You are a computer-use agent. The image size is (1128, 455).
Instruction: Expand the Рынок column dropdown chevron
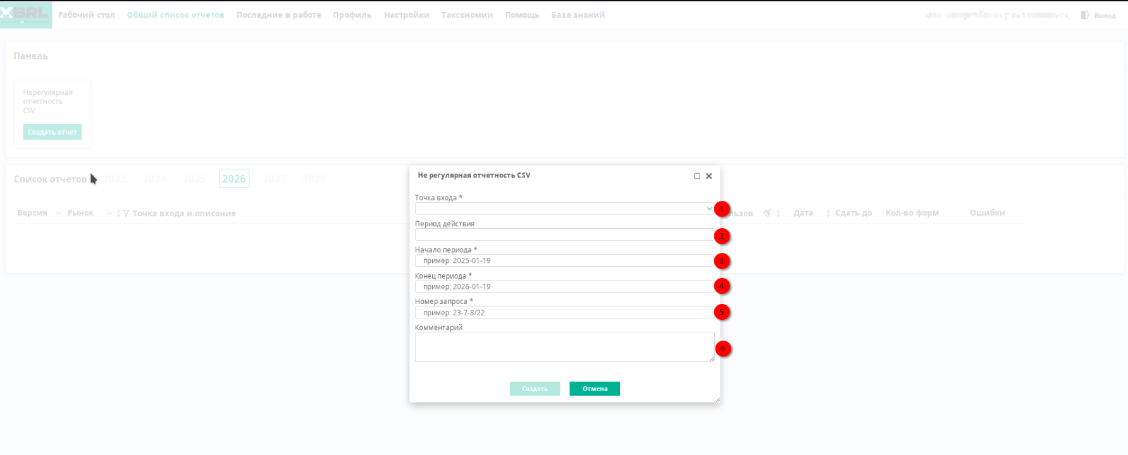click(x=109, y=214)
